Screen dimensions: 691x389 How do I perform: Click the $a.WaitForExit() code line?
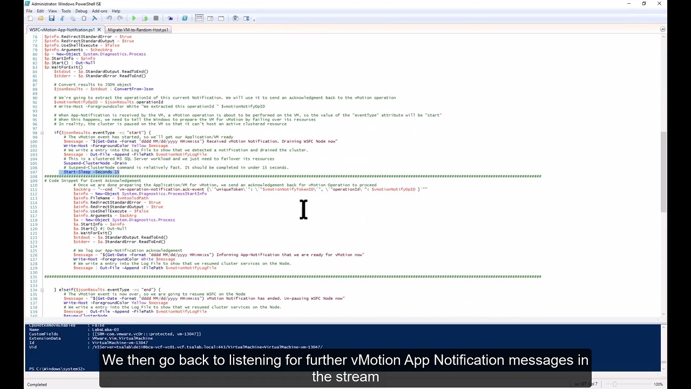click(x=93, y=233)
